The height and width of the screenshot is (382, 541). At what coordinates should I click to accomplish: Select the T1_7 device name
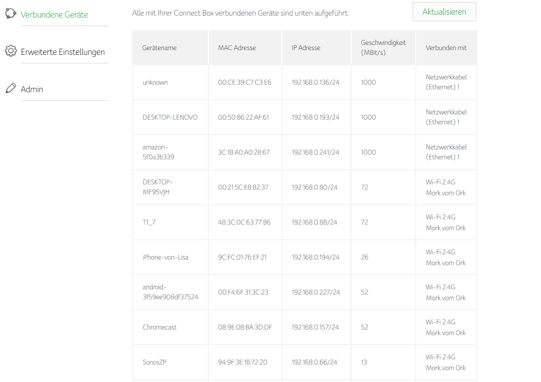click(149, 222)
